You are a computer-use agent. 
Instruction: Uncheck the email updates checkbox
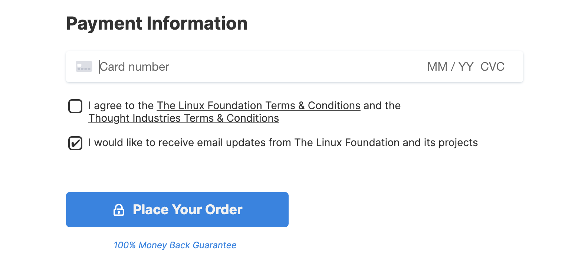[x=75, y=143]
